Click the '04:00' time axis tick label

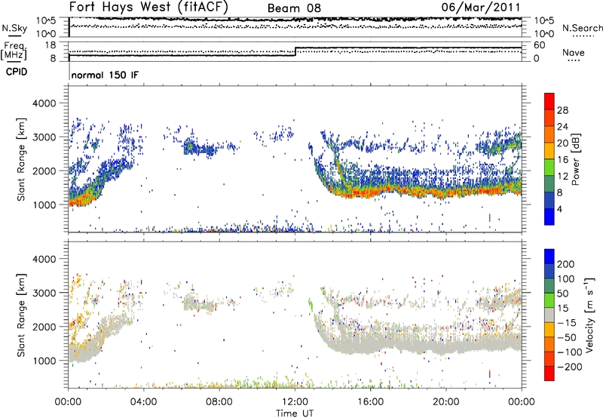[143, 402]
